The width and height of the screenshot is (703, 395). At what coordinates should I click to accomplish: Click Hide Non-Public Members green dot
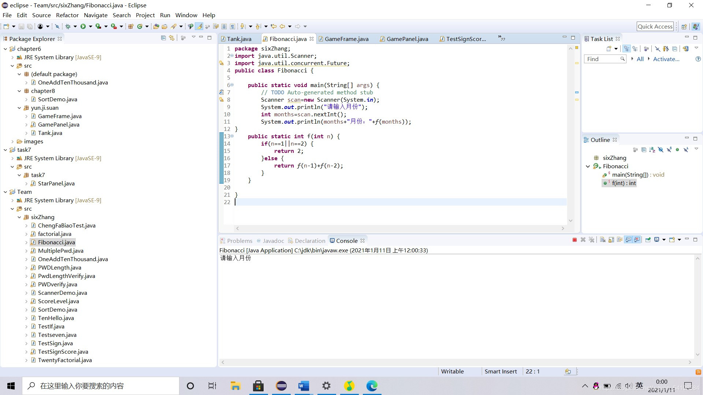pos(677,150)
